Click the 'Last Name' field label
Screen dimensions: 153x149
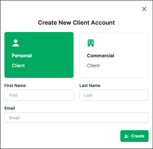click(90, 86)
